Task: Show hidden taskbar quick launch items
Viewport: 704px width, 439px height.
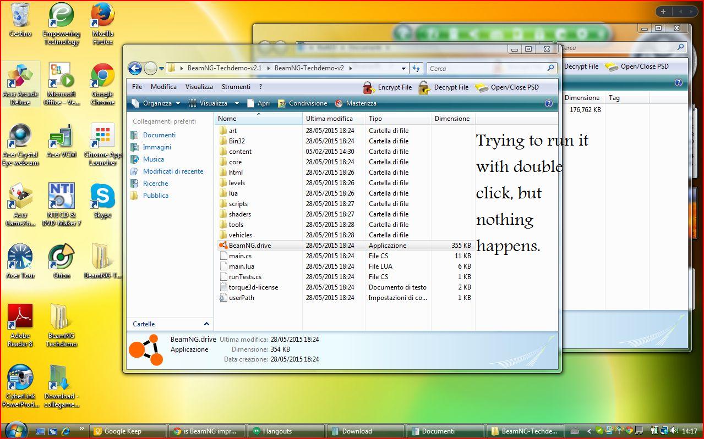Action: (83, 428)
